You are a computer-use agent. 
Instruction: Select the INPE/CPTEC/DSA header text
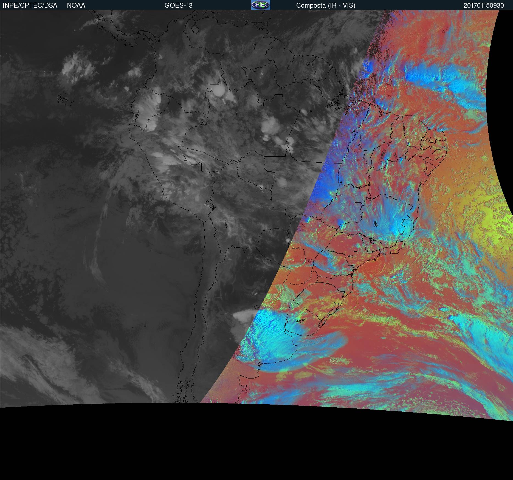pos(30,5)
